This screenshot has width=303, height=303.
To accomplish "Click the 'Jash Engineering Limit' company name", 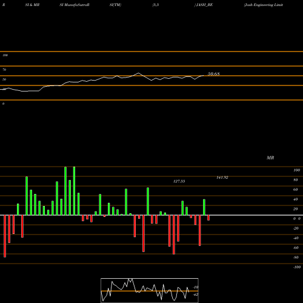I will click(264, 5).
